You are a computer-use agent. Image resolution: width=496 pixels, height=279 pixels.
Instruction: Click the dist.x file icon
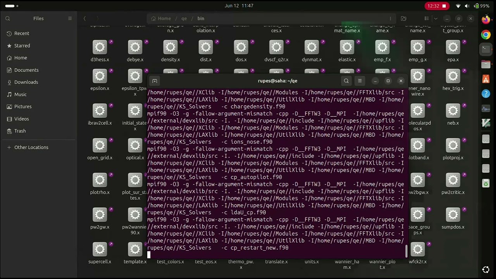(x=206, y=47)
